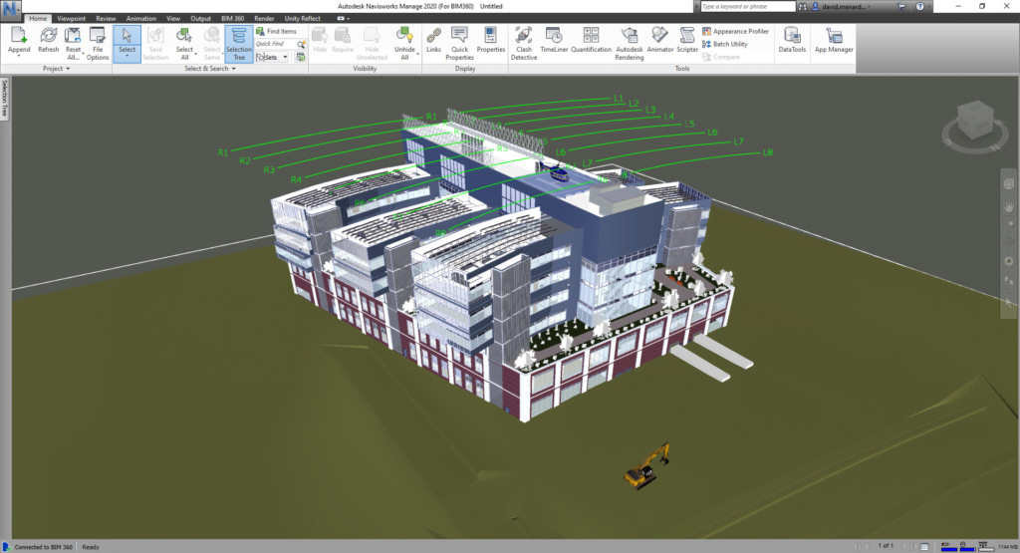
Task: Switch to the Viewpoint ribbon tab
Action: [x=71, y=18]
